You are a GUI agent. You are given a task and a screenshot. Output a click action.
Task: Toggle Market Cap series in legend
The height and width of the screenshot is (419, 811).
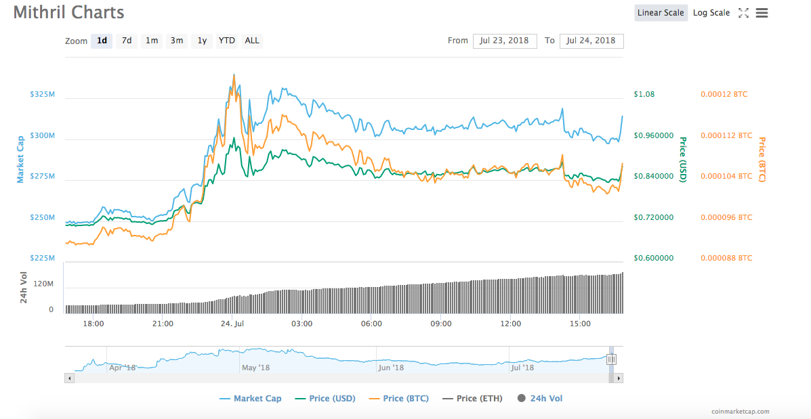pos(251,398)
